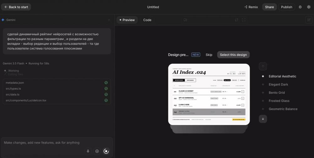The width and height of the screenshot is (314, 158).
Task: Open the src/components/LucideIcon.tsx file row
Action: pos(57,100)
